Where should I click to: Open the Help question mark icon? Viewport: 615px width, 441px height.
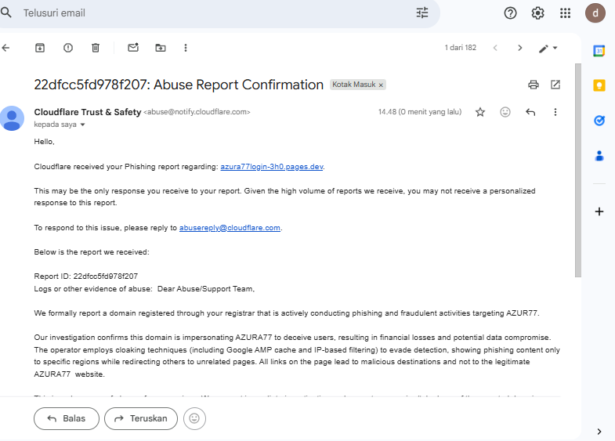click(x=510, y=13)
